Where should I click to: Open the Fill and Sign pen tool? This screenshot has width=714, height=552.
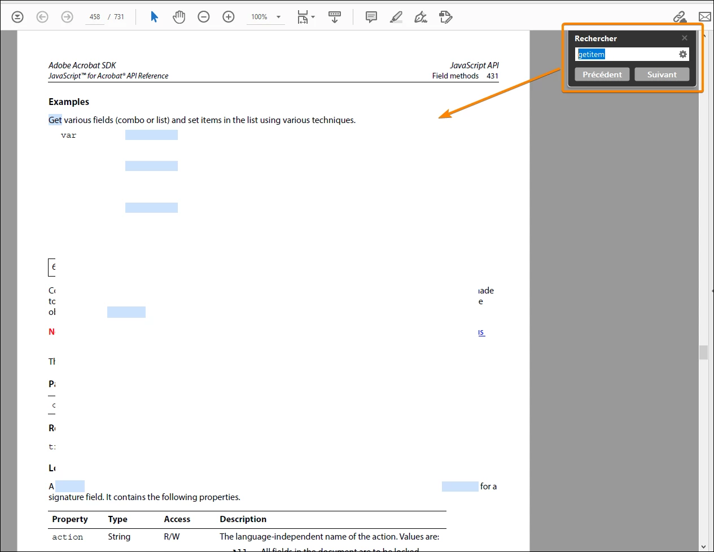tap(421, 17)
